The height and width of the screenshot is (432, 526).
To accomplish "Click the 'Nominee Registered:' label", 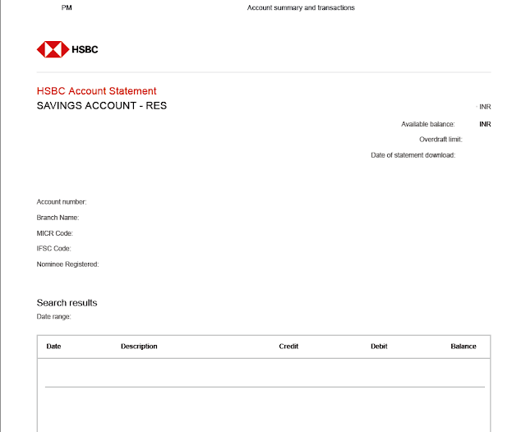I will [x=67, y=264].
